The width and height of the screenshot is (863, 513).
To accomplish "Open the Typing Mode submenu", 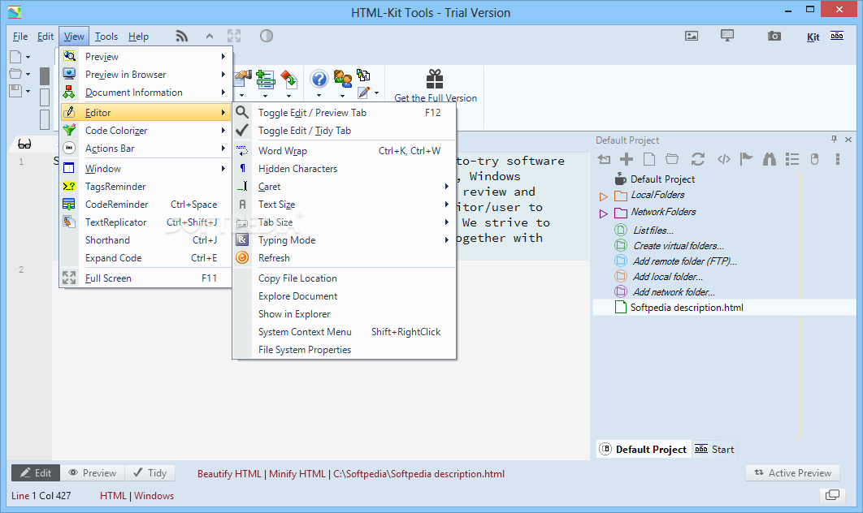I will coord(344,240).
